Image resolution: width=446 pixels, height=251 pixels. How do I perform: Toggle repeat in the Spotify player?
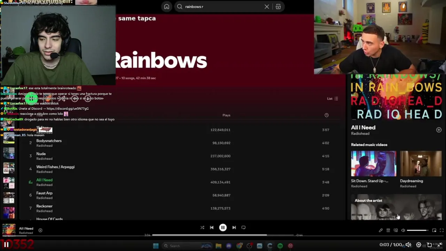(x=244, y=227)
